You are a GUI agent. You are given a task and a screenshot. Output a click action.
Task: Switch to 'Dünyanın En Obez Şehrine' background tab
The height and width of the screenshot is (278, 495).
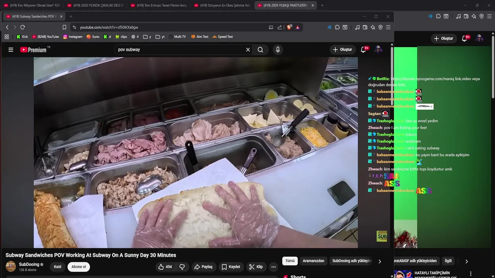[x=222, y=5]
